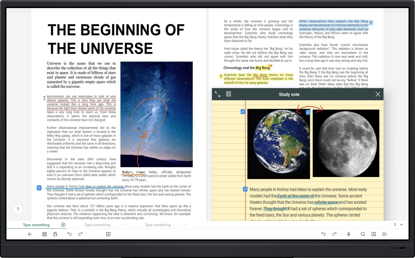This screenshot has height=258, width=415.
Task: Click the left-side undo arrow
Action: 69,234
